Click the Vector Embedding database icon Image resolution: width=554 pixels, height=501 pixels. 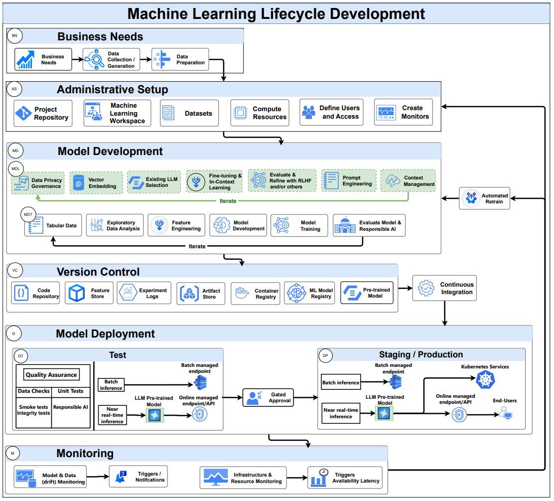coord(78,183)
